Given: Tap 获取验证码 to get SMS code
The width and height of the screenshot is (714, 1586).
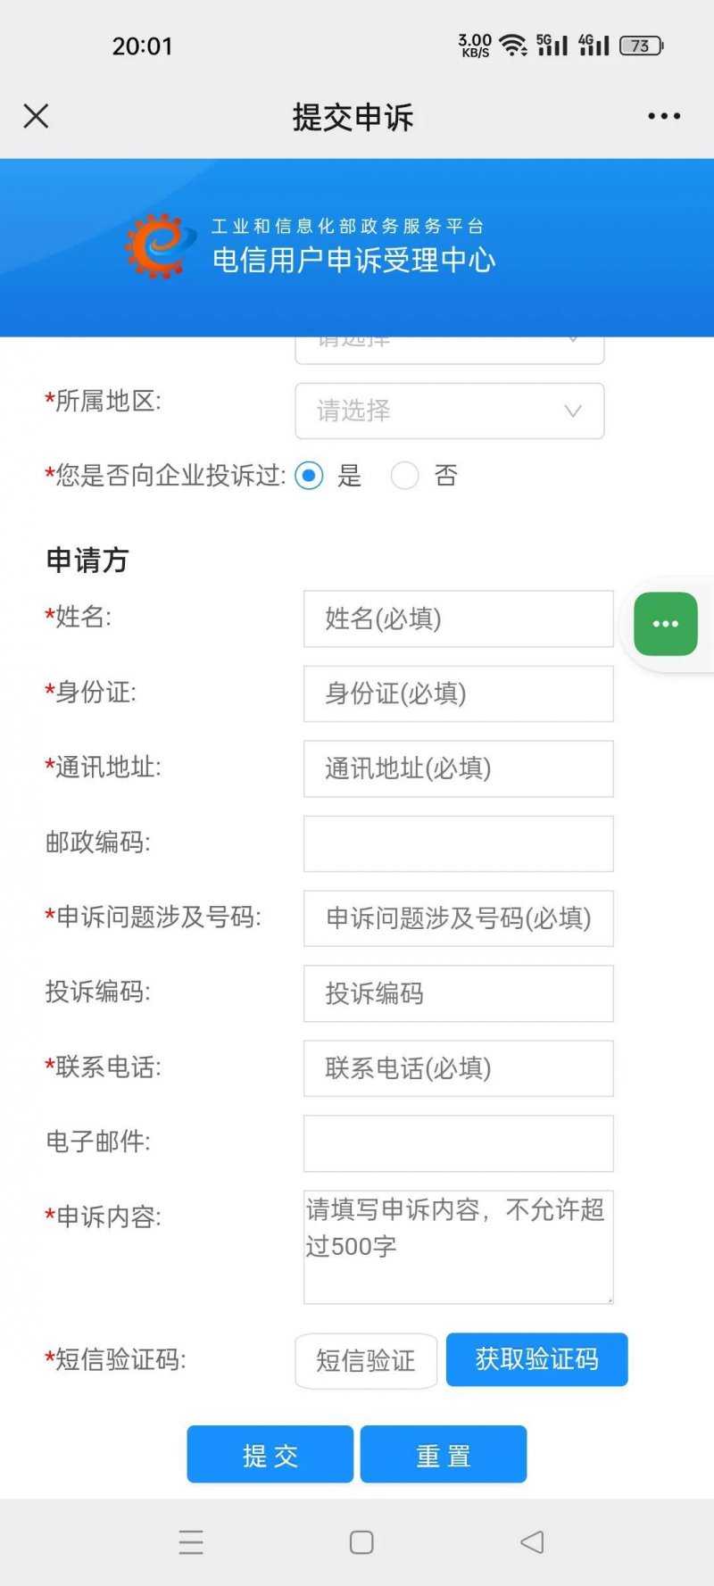Looking at the screenshot, I should (x=536, y=1359).
